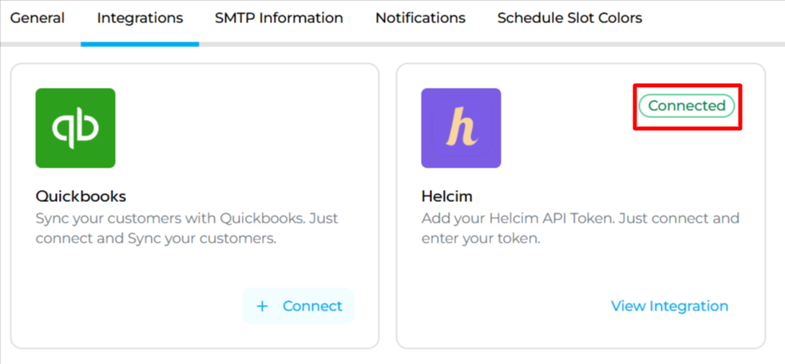Go to the Notifications tab
This screenshot has width=785, height=364.
point(420,18)
